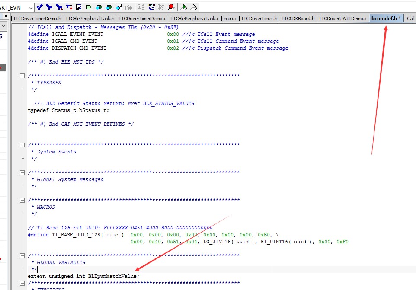Screen dimensions: 416x290
Task: Switch to the main.c tab
Action: (x=230, y=19)
